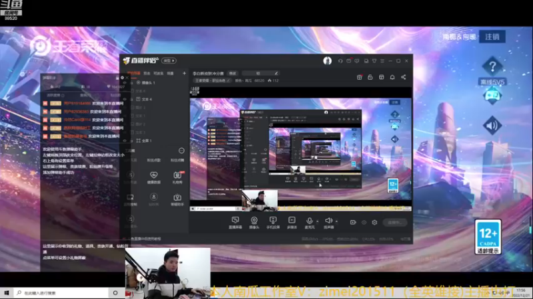
Task: Open the 类型 mode switch pill next to logo
Action: coord(169,60)
